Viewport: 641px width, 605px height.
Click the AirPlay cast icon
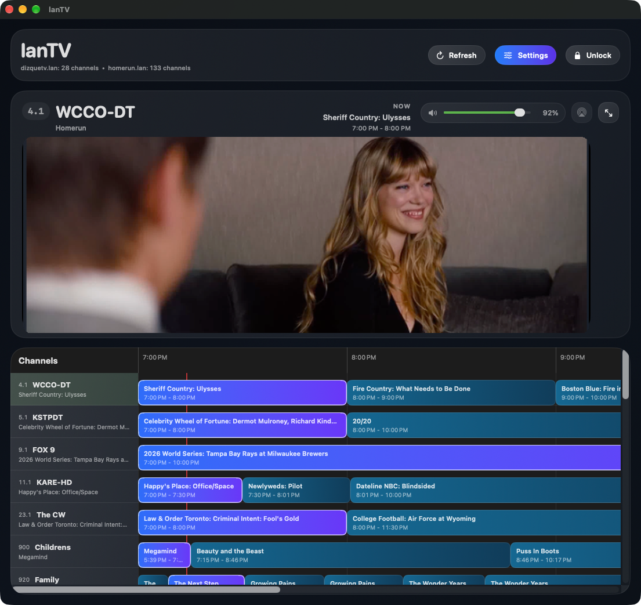click(x=581, y=113)
